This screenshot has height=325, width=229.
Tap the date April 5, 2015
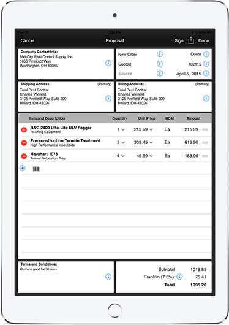click(x=189, y=74)
